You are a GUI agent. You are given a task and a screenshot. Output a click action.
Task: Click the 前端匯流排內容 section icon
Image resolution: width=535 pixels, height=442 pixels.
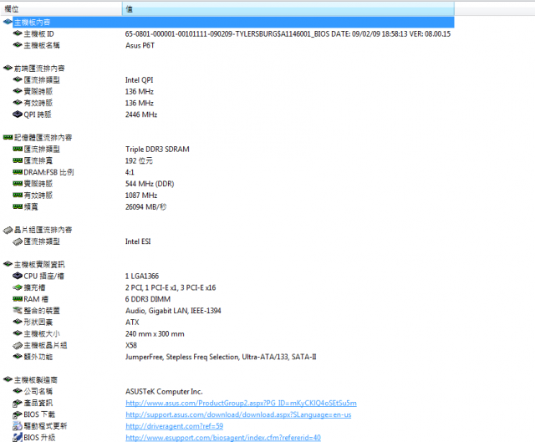pyautogui.click(x=8, y=68)
